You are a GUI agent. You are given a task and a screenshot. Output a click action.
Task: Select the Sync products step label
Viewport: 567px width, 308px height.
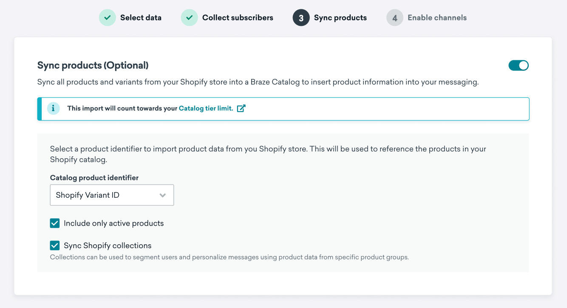click(x=340, y=18)
